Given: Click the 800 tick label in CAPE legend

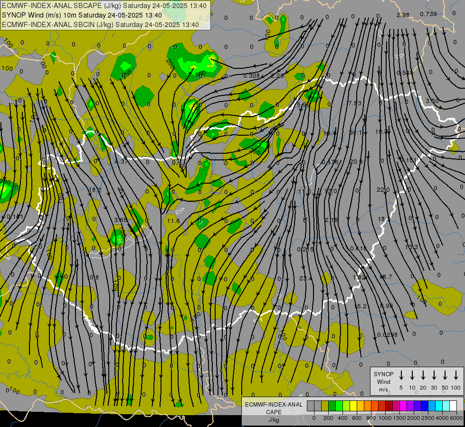Looking at the screenshot, I should click(371, 418).
